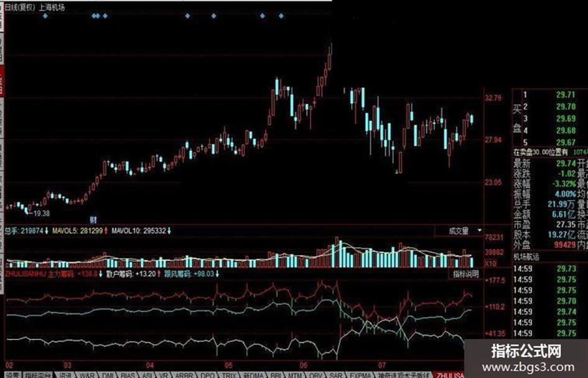
Task: Click the +110.2 indicator axis label
Action: [495, 307]
